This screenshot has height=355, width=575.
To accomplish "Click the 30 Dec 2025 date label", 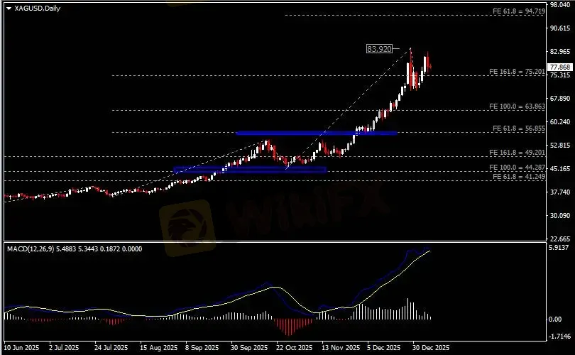I will click(x=430, y=348).
